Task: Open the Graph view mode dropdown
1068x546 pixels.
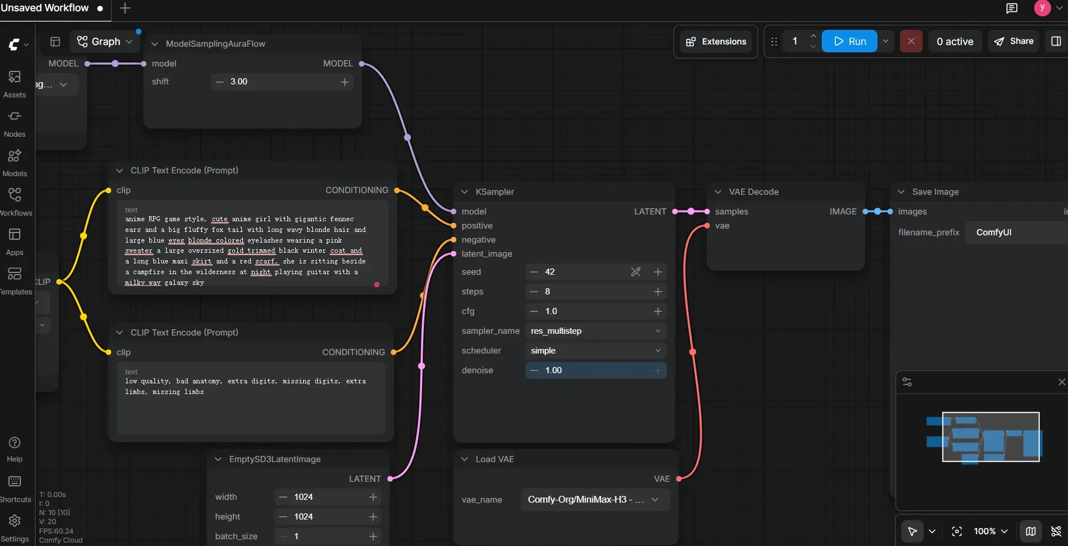Action: tap(104, 42)
